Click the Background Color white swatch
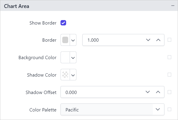The height and width of the screenshot is (120, 178). click(65, 57)
